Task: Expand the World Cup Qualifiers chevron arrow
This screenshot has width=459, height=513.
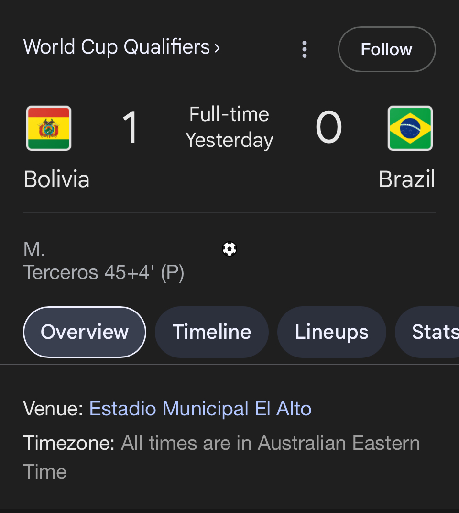Action: pos(217,48)
